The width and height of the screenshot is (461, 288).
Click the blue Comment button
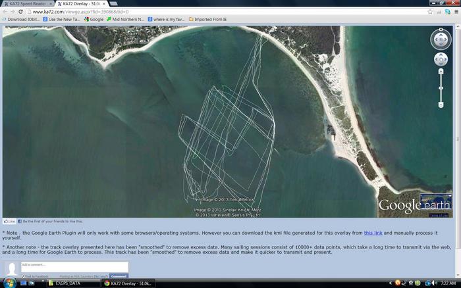coord(119,276)
